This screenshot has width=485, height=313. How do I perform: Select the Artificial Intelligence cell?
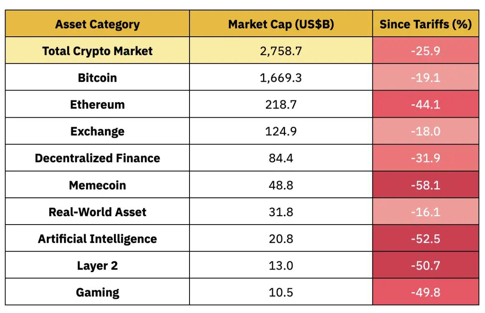click(97, 239)
